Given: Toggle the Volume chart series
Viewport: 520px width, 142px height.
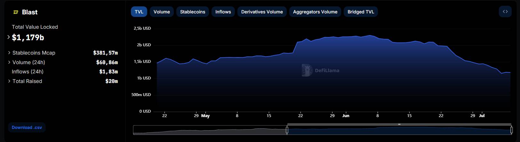Looking at the screenshot, I should [162, 12].
